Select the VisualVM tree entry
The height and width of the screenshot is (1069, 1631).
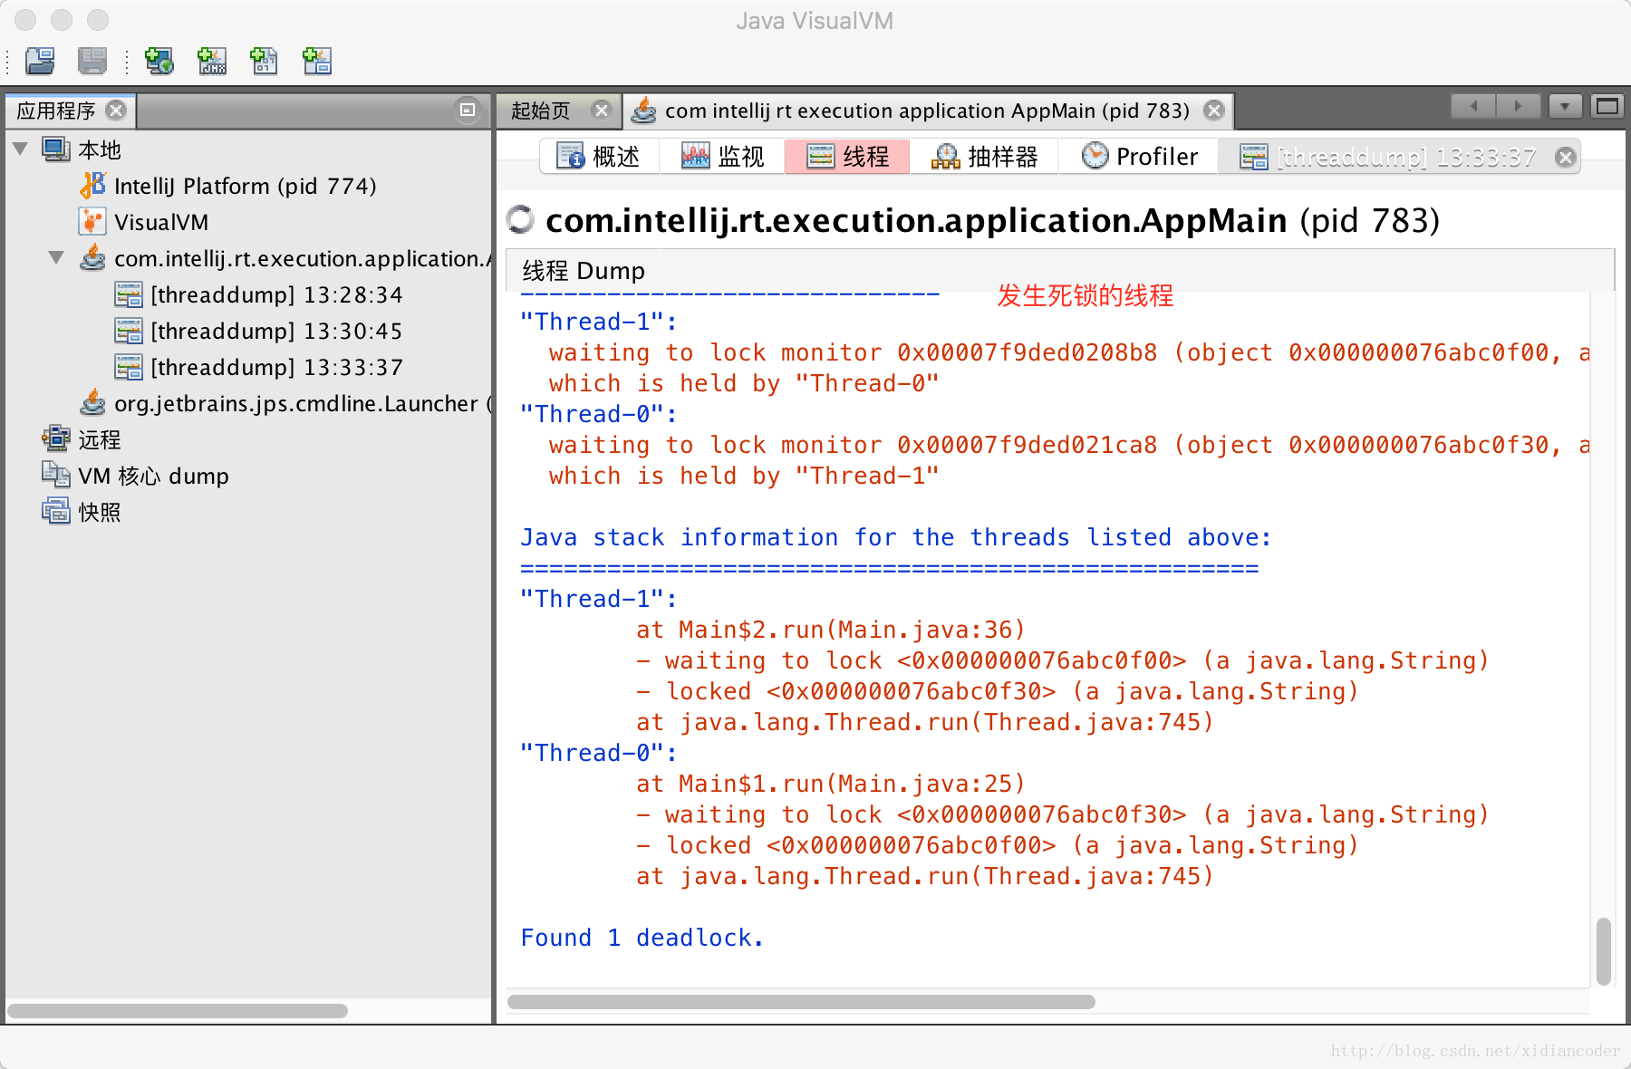[161, 222]
